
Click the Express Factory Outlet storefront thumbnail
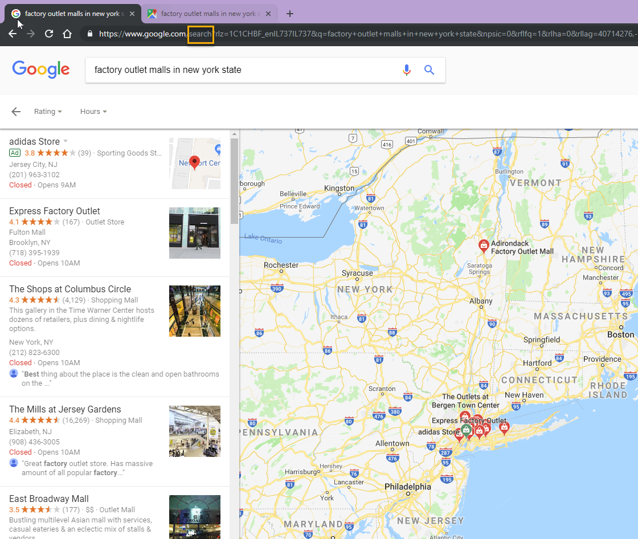coord(195,233)
